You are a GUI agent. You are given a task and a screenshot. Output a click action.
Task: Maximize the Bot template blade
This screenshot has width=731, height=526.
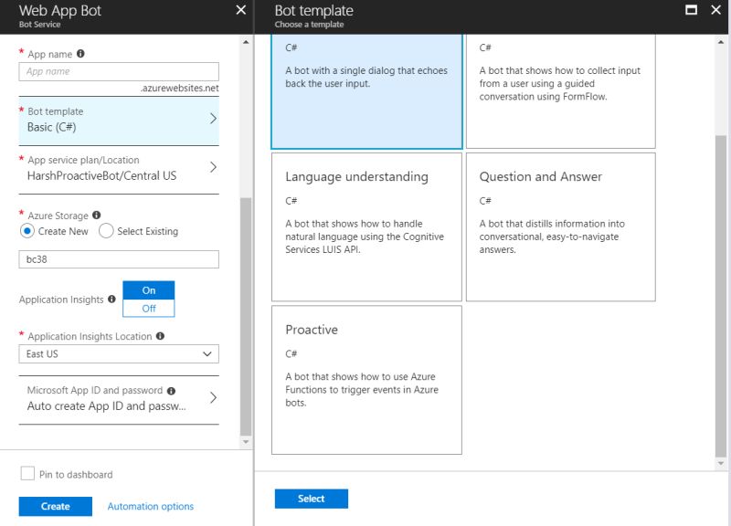[692, 10]
